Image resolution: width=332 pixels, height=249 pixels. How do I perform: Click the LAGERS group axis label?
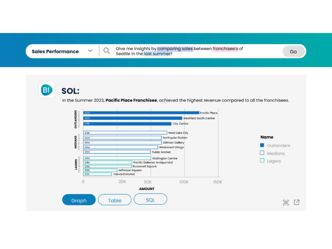pyautogui.click(x=76, y=164)
